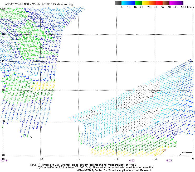Click the '10' value on the color scale
195x172 pixels.
pos(129,7)
